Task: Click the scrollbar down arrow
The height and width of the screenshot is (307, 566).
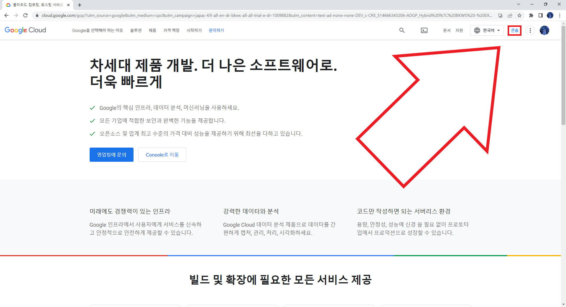Action: [x=563, y=304]
